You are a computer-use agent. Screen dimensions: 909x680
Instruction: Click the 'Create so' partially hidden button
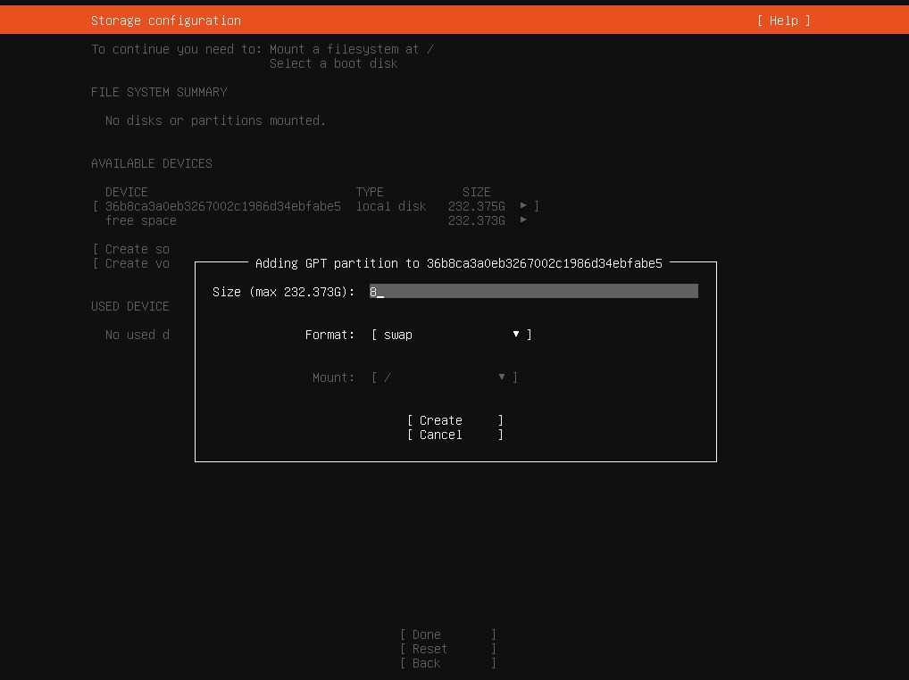tap(131, 249)
